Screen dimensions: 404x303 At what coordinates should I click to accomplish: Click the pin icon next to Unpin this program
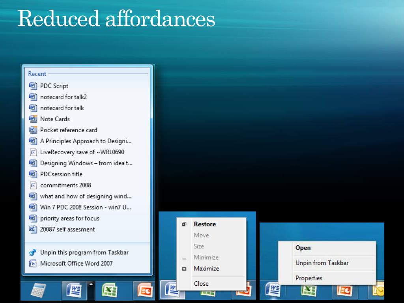click(x=33, y=252)
